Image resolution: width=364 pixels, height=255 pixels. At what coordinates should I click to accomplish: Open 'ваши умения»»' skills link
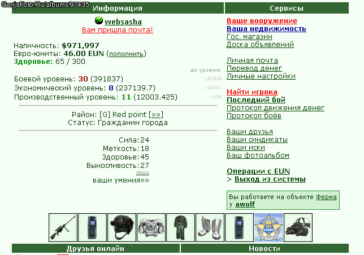(121, 180)
